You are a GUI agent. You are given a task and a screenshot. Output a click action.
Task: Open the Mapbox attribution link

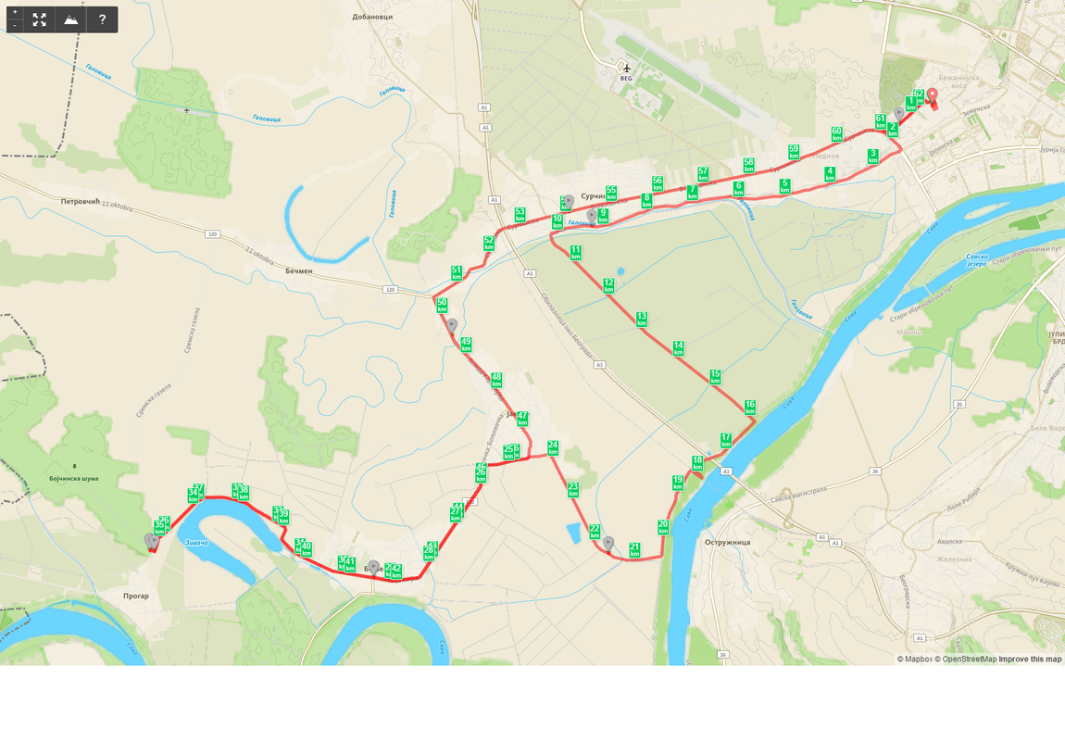(914, 659)
